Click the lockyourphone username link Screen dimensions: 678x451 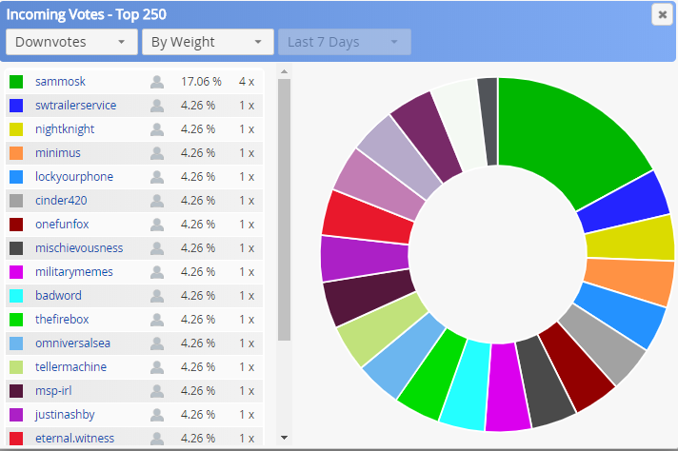click(74, 177)
